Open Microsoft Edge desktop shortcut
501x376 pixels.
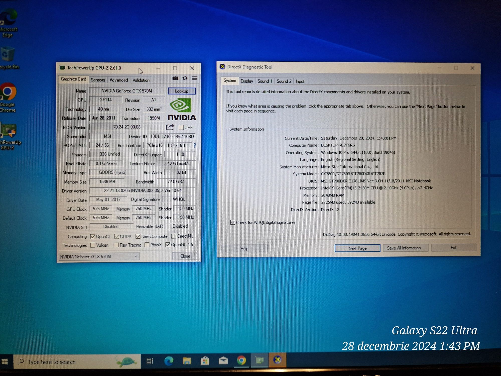pos(9,23)
